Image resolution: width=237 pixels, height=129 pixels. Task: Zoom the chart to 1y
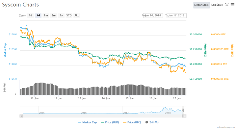(x=61, y=15)
